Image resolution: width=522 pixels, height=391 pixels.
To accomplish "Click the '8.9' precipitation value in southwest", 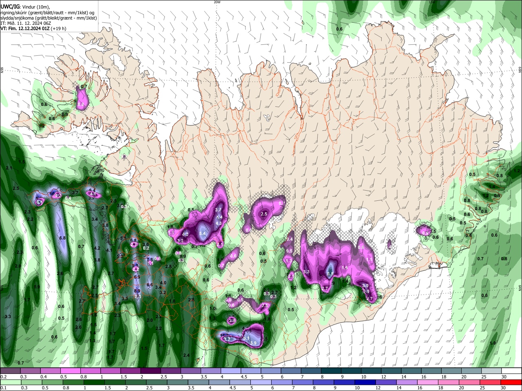I will click(137, 291).
